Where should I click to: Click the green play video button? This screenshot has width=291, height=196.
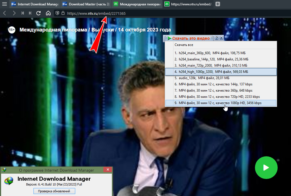tap(266, 168)
